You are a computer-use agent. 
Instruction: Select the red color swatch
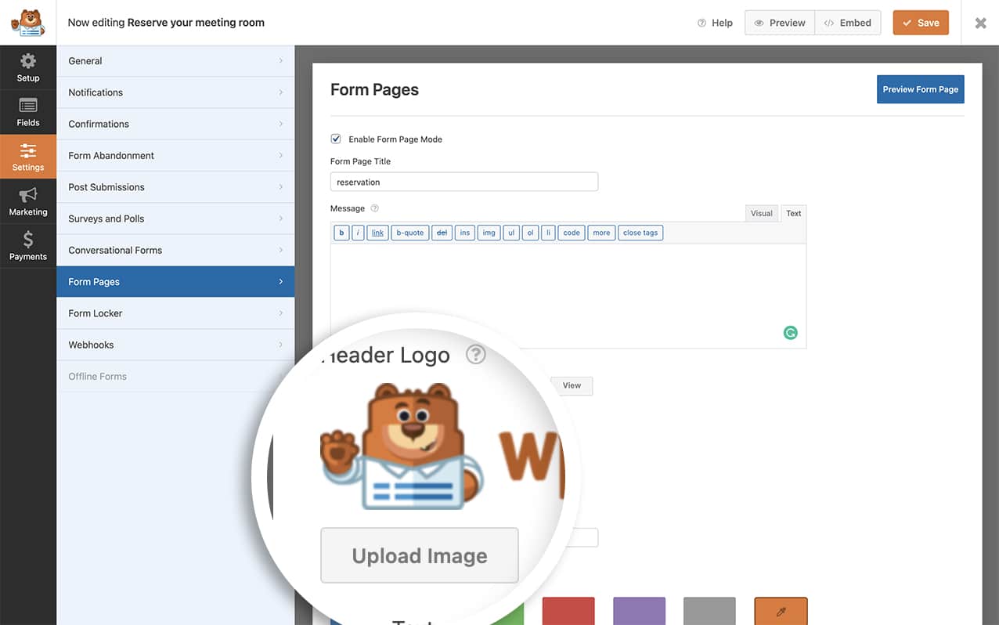pyautogui.click(x=568, y=611)
